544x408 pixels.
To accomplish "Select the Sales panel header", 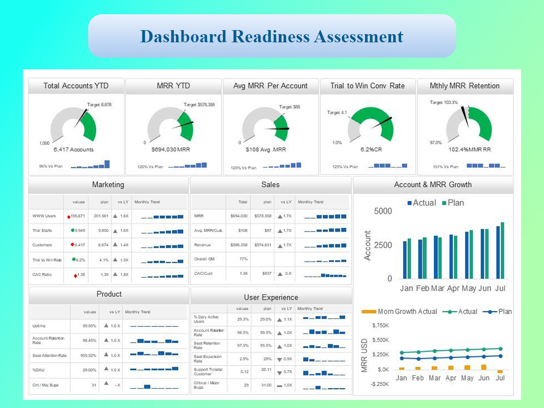I will point(271,185).
